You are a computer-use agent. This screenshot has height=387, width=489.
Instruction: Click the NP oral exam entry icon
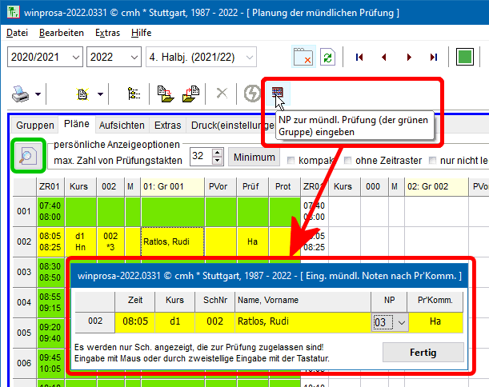tap(278, 94)
